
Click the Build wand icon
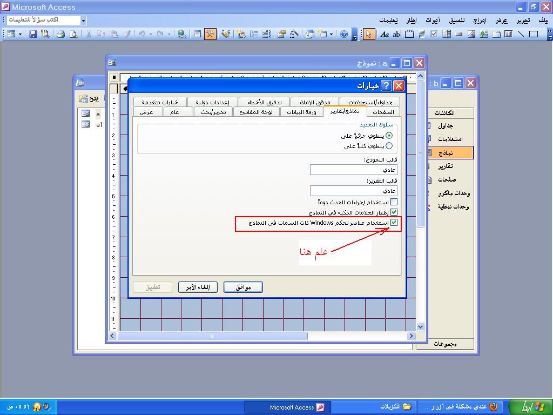pos(294,34)
